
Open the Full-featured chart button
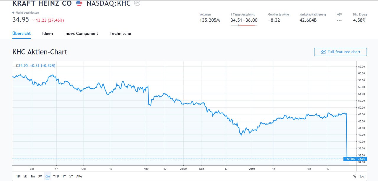(340, 52)
